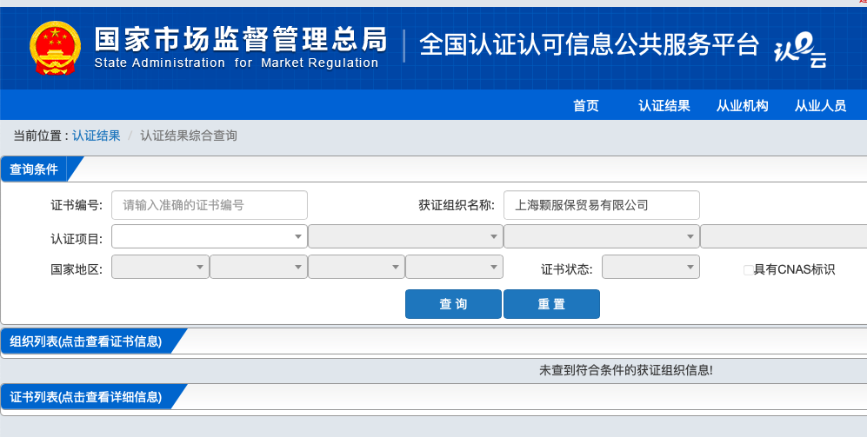Image resolution: width=867 pixels, height=437 pixels.
Task: Select the 查询条件 panel tab
Action: (x=34, y=169)
